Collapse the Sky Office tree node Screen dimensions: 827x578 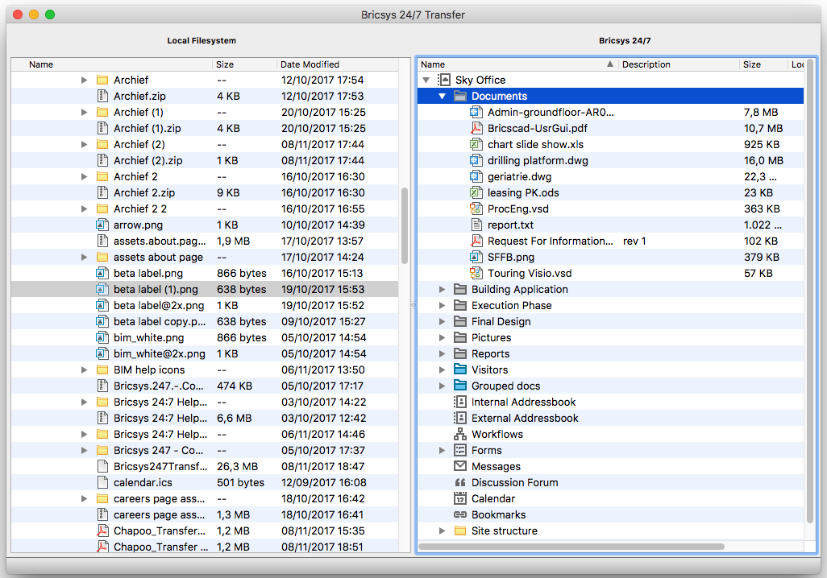pos(426,80)
